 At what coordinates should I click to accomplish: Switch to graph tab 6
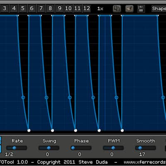(32, 8)
